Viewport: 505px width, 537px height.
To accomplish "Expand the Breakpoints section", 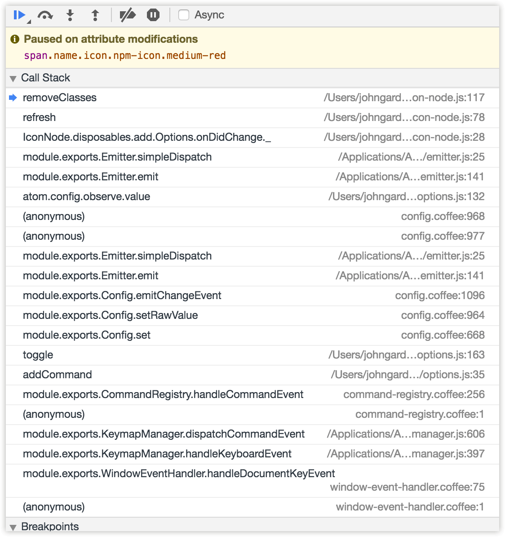I will 13,526.
